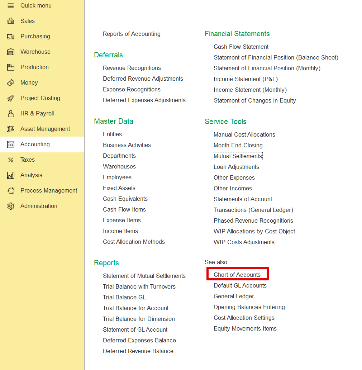Screen dimensions: 362x370
Task: Click the Warehouse building icon
Action: (11, 52)
